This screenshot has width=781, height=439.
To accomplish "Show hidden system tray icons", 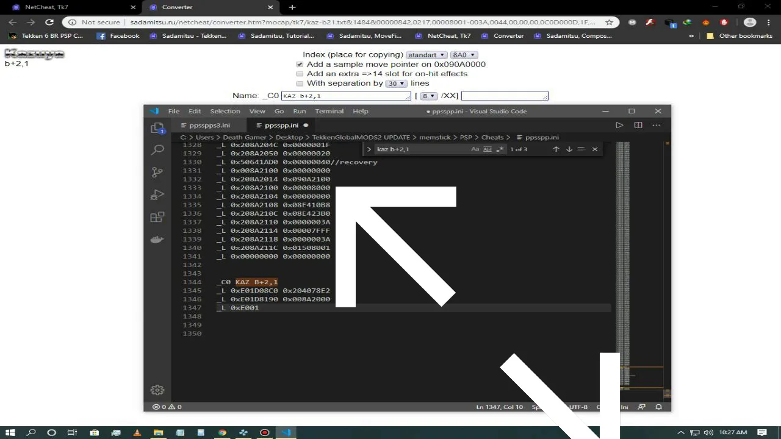I will (681, 432).
